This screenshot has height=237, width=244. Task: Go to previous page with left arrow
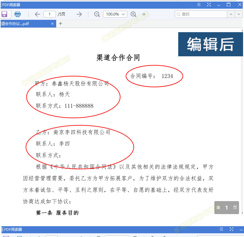point(37,14)
